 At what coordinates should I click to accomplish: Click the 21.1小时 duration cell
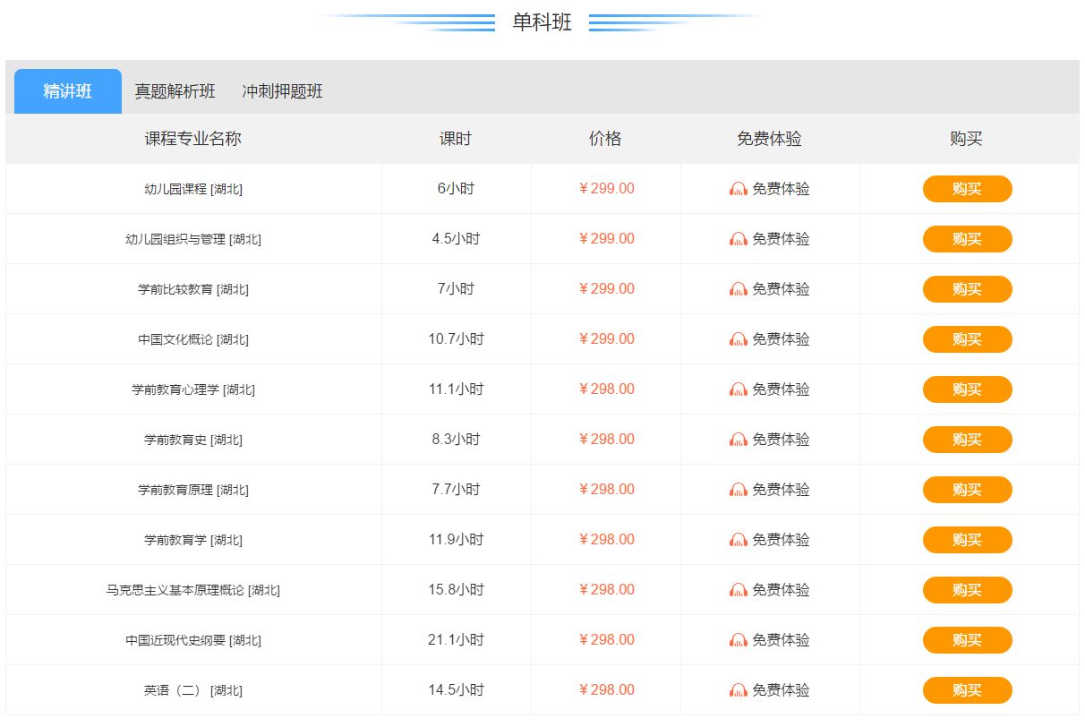tap(456, 640)
